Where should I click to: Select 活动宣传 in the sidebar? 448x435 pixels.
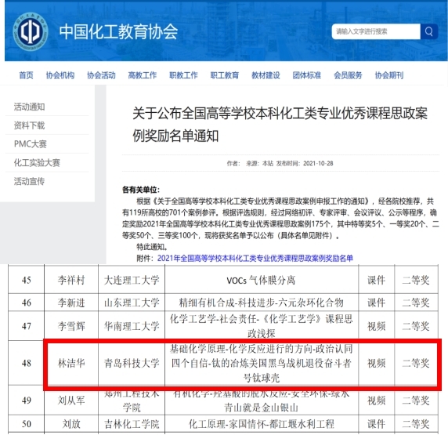[x=30, y=181]
